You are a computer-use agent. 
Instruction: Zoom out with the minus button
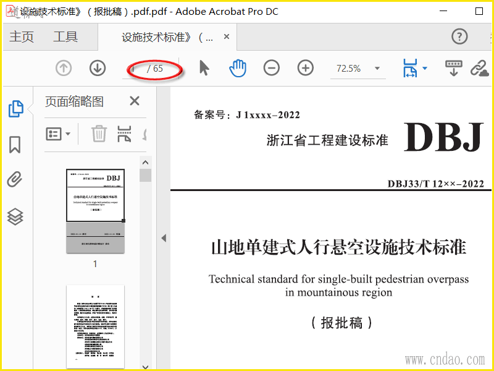pyautogui.click(x=272, y=68)
